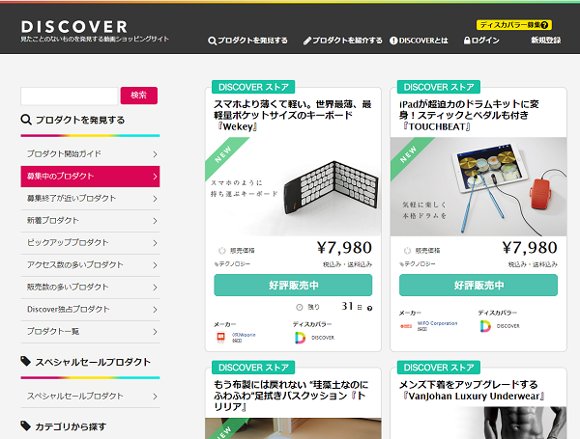Image resolution: width=580 pixels, height=439 pixels.
Task: Open the 新着プロダクト arrow in sidebar
Action: click(155, 221)
